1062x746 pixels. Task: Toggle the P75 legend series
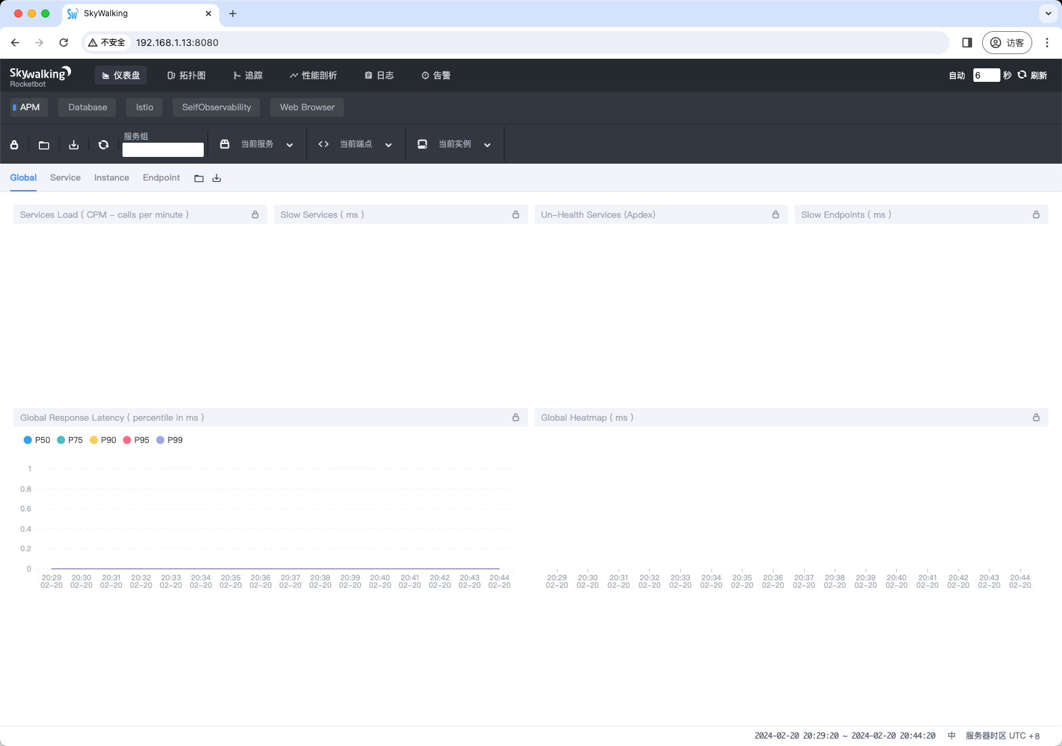(70, 440)
